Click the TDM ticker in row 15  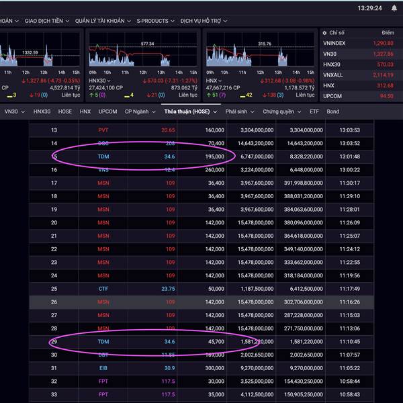pos(103,156)
